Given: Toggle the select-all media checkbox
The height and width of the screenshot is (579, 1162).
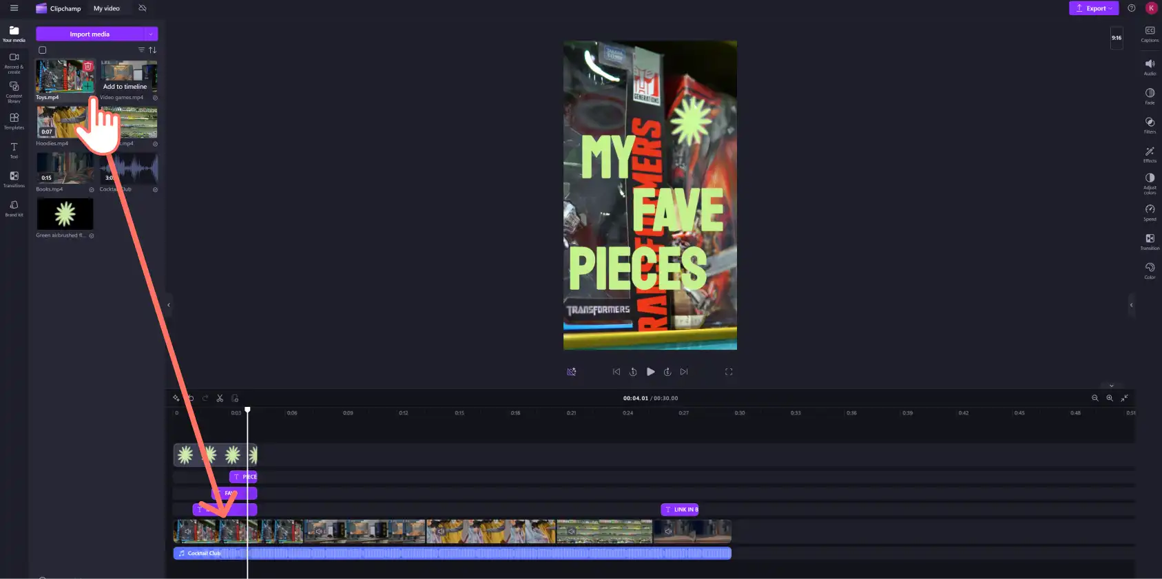Looking at the screenshot, I should click(x=43, y=50).
